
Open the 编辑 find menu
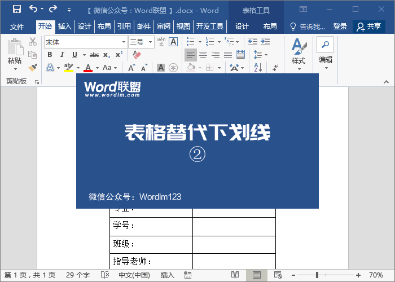(x=325, y=54)
